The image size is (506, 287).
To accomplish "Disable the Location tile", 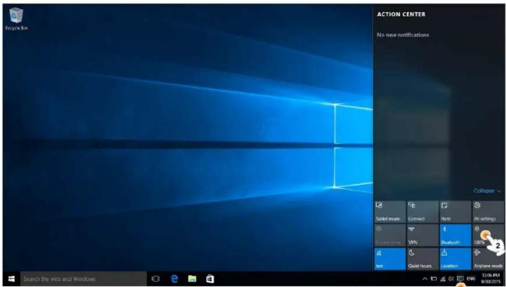I will point(455,259).
